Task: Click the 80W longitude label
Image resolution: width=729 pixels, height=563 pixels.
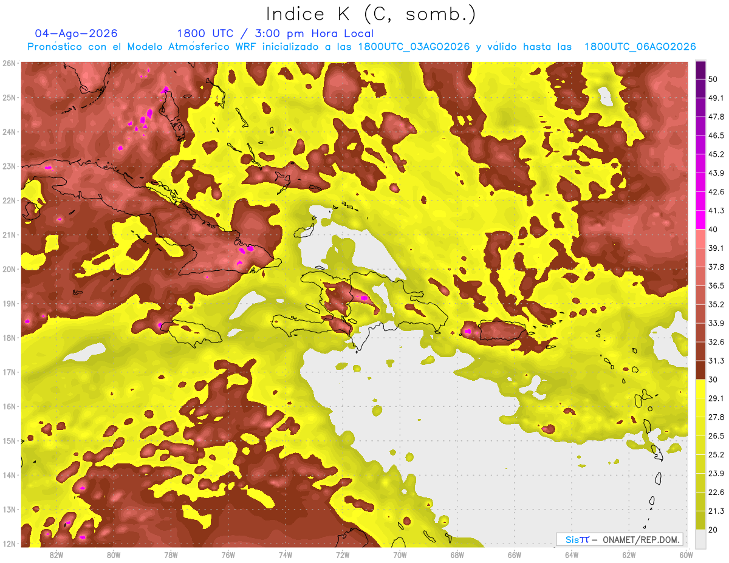Action: [113, 554]
